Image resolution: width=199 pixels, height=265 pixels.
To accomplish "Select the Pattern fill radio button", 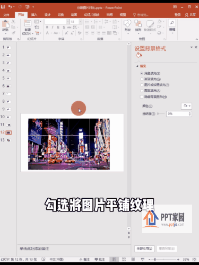I will (142, 91).
